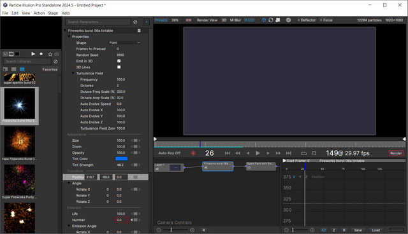Click the preview background black square icon
408x234 pixels.
coord(17,53)
